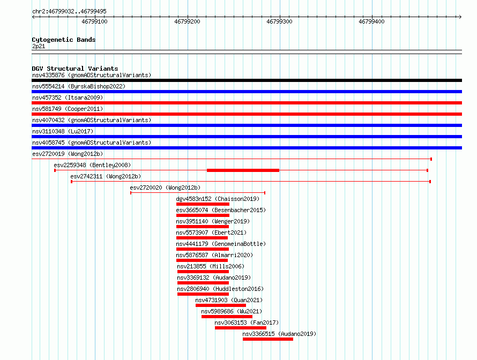This screenshot has width=477, height=360.
Task: Click the red bar under nsv5573907
Action: pos(202,238)
